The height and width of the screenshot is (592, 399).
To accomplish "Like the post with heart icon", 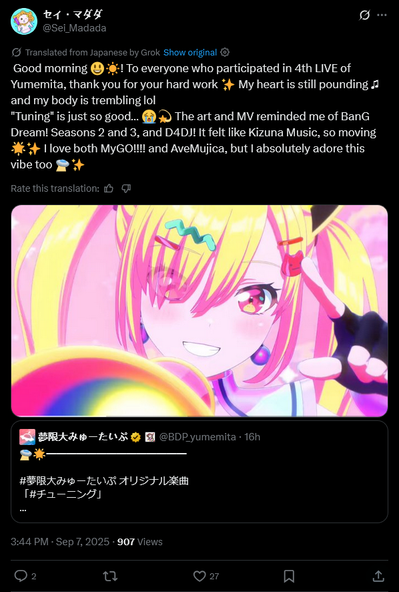I will pos(199,576).
